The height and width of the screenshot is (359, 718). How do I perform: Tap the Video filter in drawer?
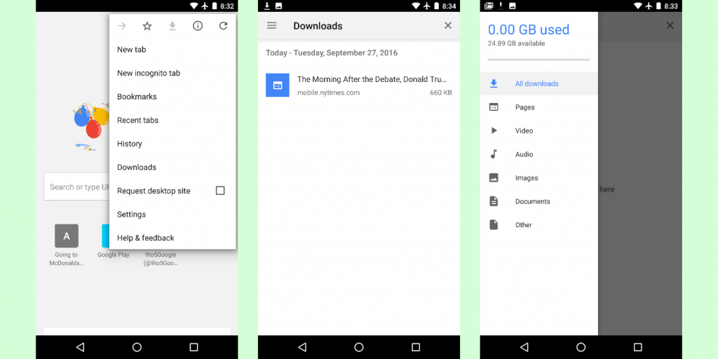[524, 130]
